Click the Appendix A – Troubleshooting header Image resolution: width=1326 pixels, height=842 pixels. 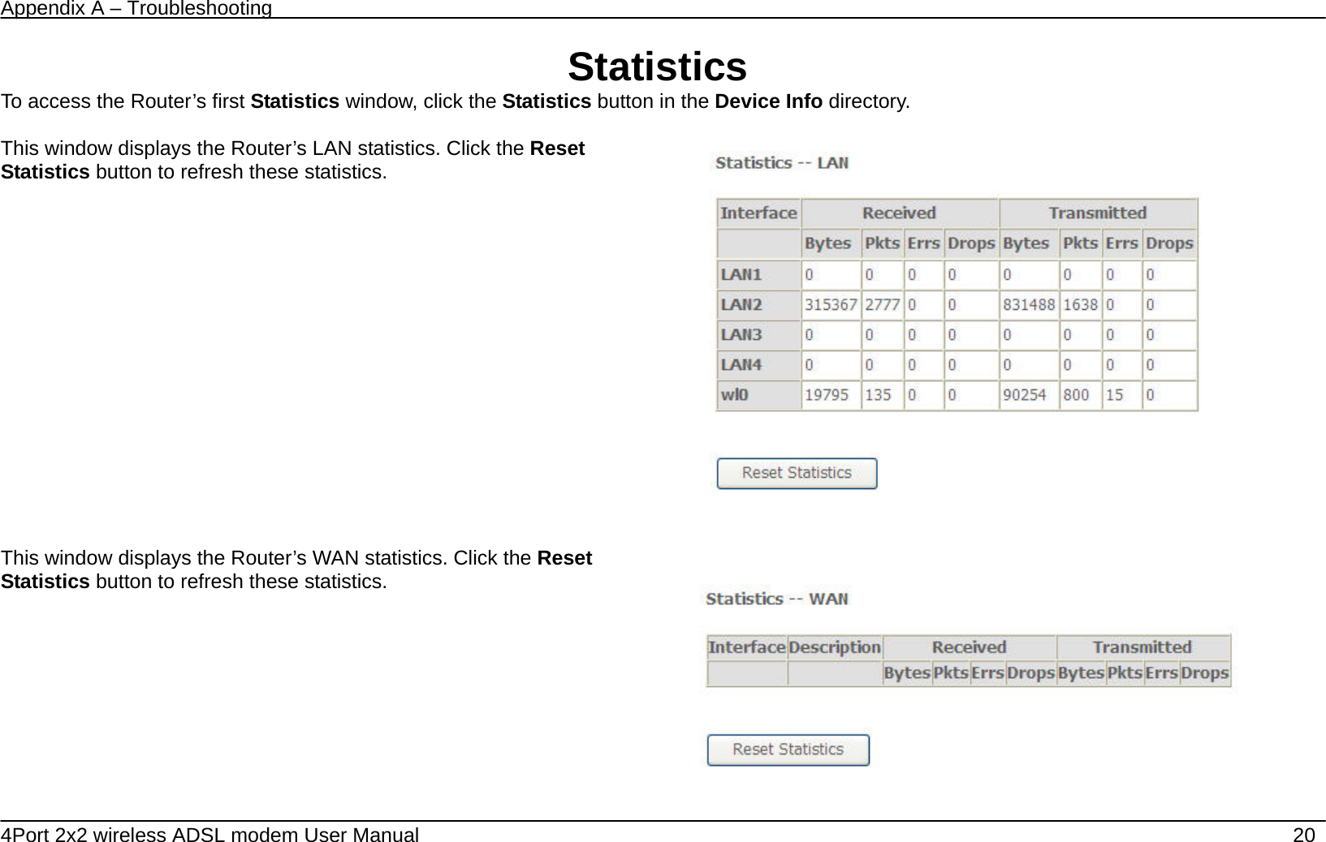click(x=136, y=9)
